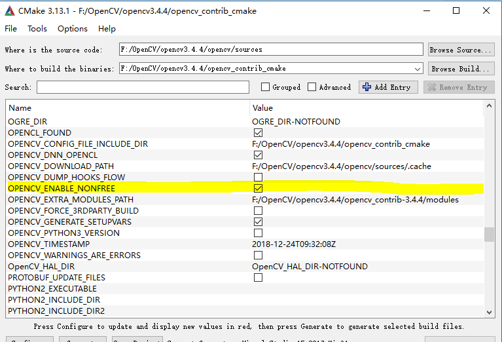The width and height of the screenshot is (502, 342).
Task: Select the OpenCV_HAL_DIR entry
Action: point(41,267)
